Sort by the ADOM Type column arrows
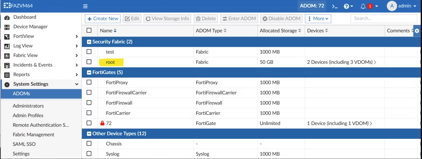422x159 pixels. [x=225, y=31]
